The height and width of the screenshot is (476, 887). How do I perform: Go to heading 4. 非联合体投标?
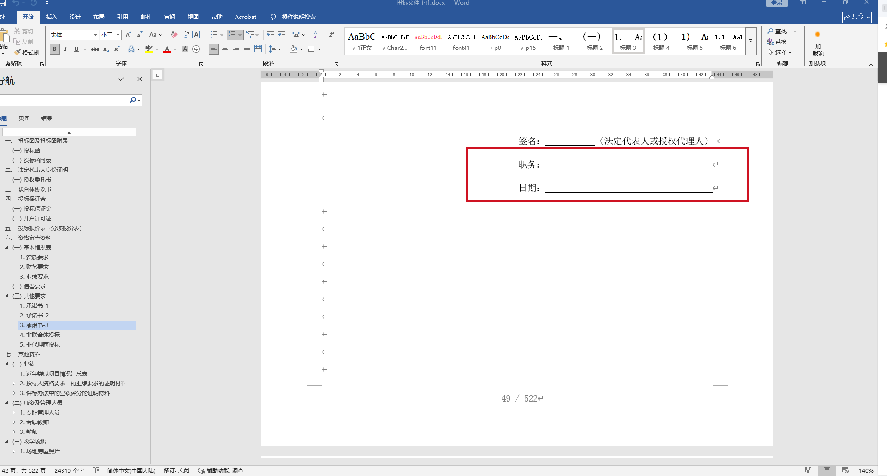[x=40, y=335]
